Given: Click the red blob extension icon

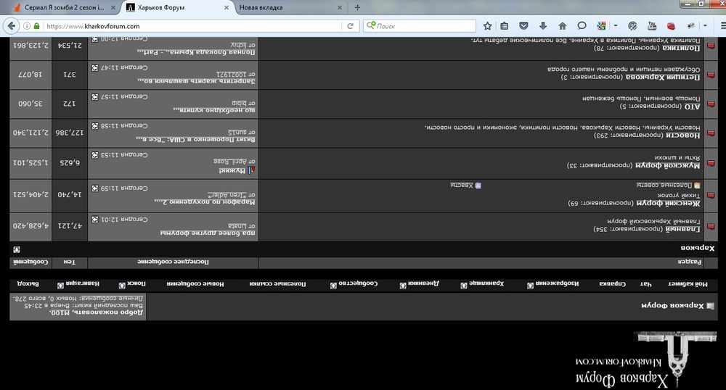Looking at the screenshot, I should tap(671, 26).
